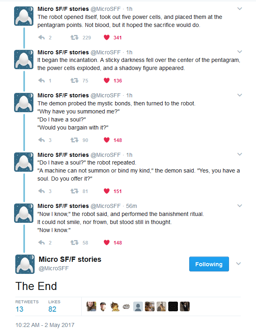Retweet the banishment ritual tweet
This screenshot has width=256, height=333.
point(74,243)
